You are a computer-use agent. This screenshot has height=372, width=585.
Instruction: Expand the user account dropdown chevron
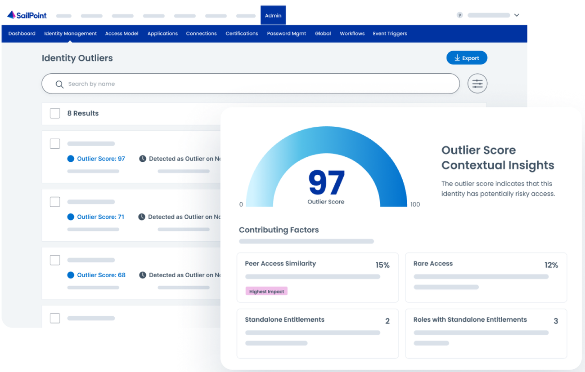(x=517, y=15)
